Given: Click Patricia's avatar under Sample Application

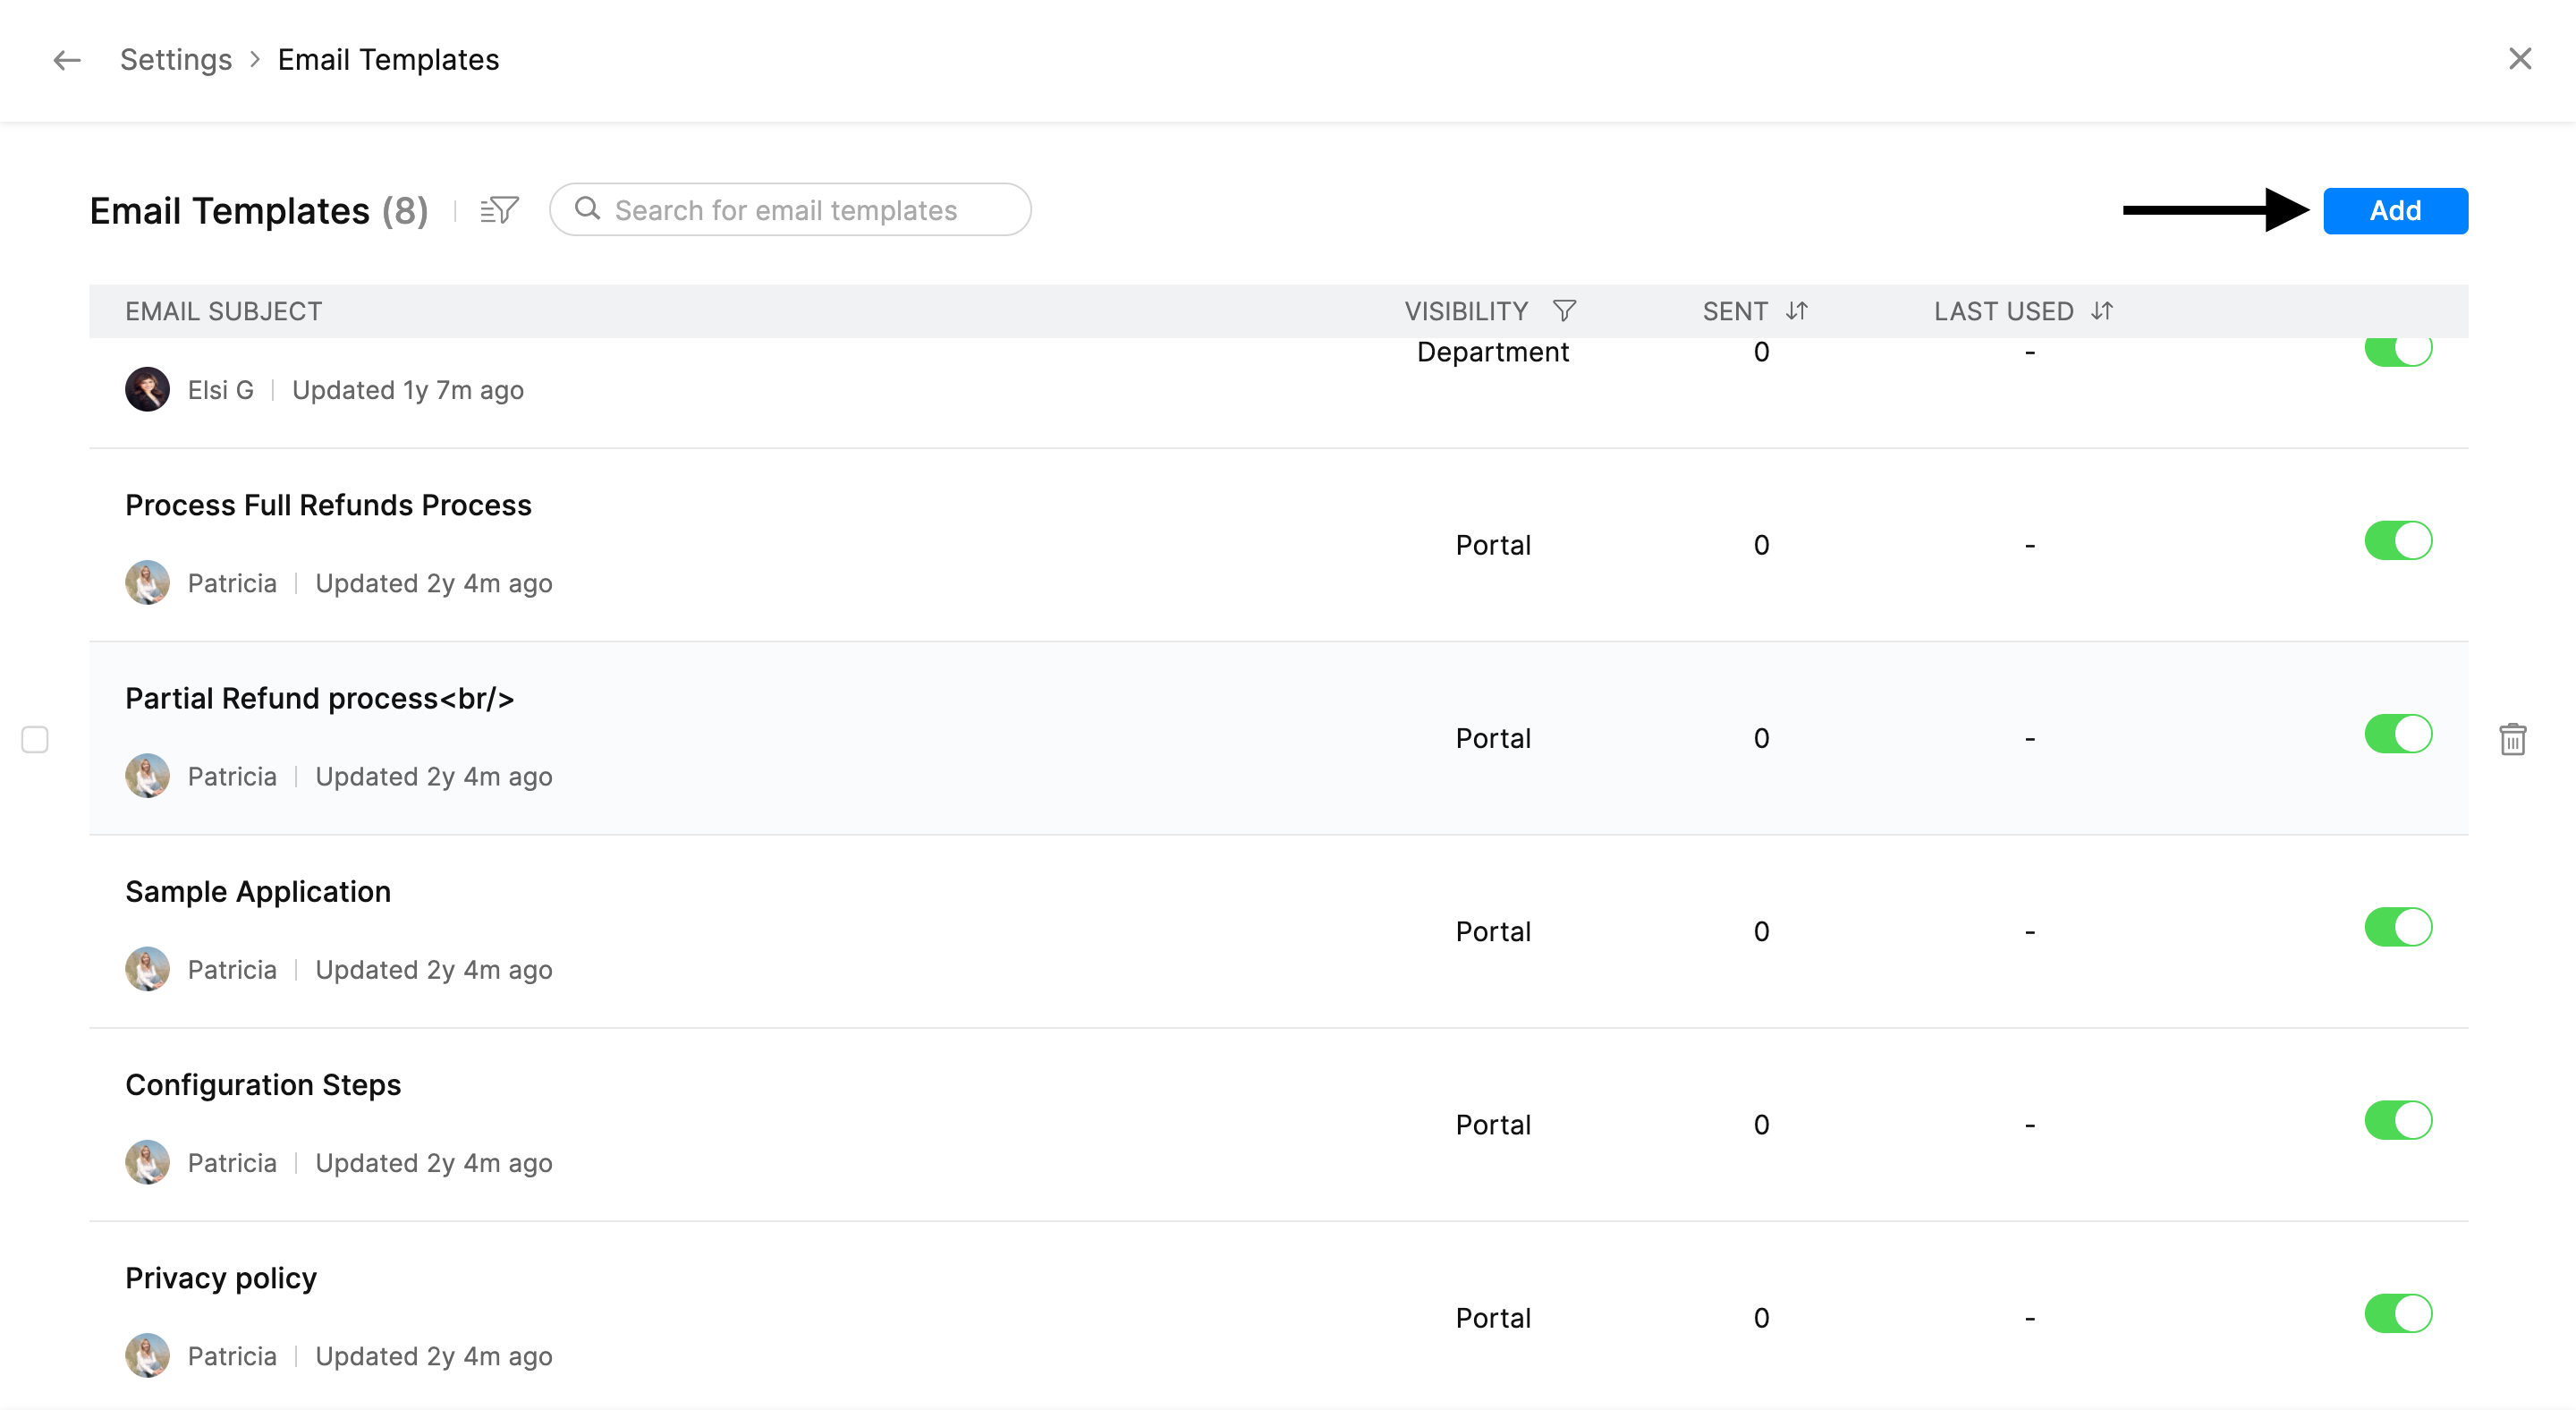Looking at the screenshot, I should pyautogui.click(x=147, y=969).
